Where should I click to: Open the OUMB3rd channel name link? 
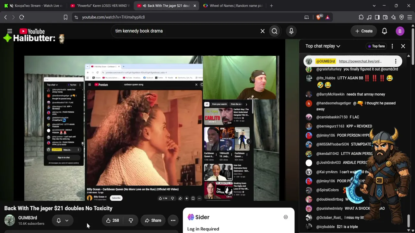point(28,218)
